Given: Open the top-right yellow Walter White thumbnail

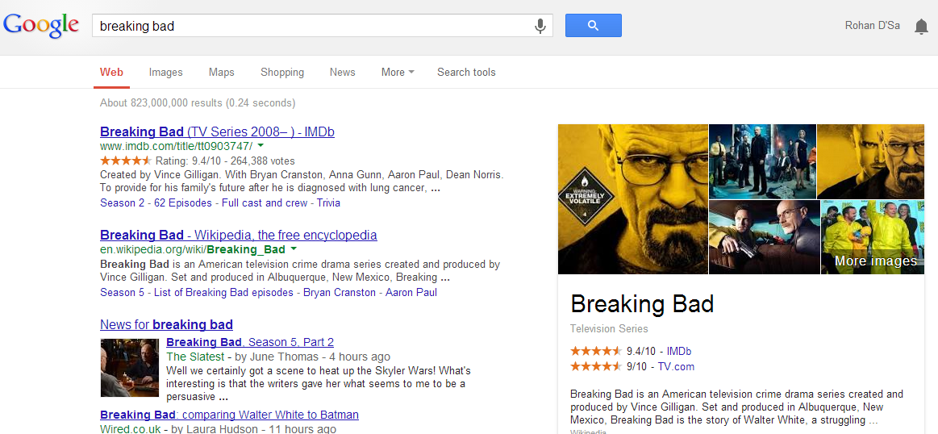Looking at the screenshot, I should [870, 161].
